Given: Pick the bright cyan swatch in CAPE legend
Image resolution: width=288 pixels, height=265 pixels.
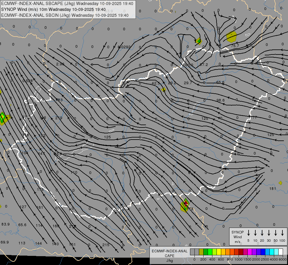Looking at the screenshot, I should [272, 252].
